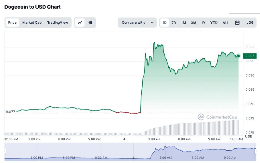Switch to line chart view
This screenshot has width=260, height=163.
(80, 23)
